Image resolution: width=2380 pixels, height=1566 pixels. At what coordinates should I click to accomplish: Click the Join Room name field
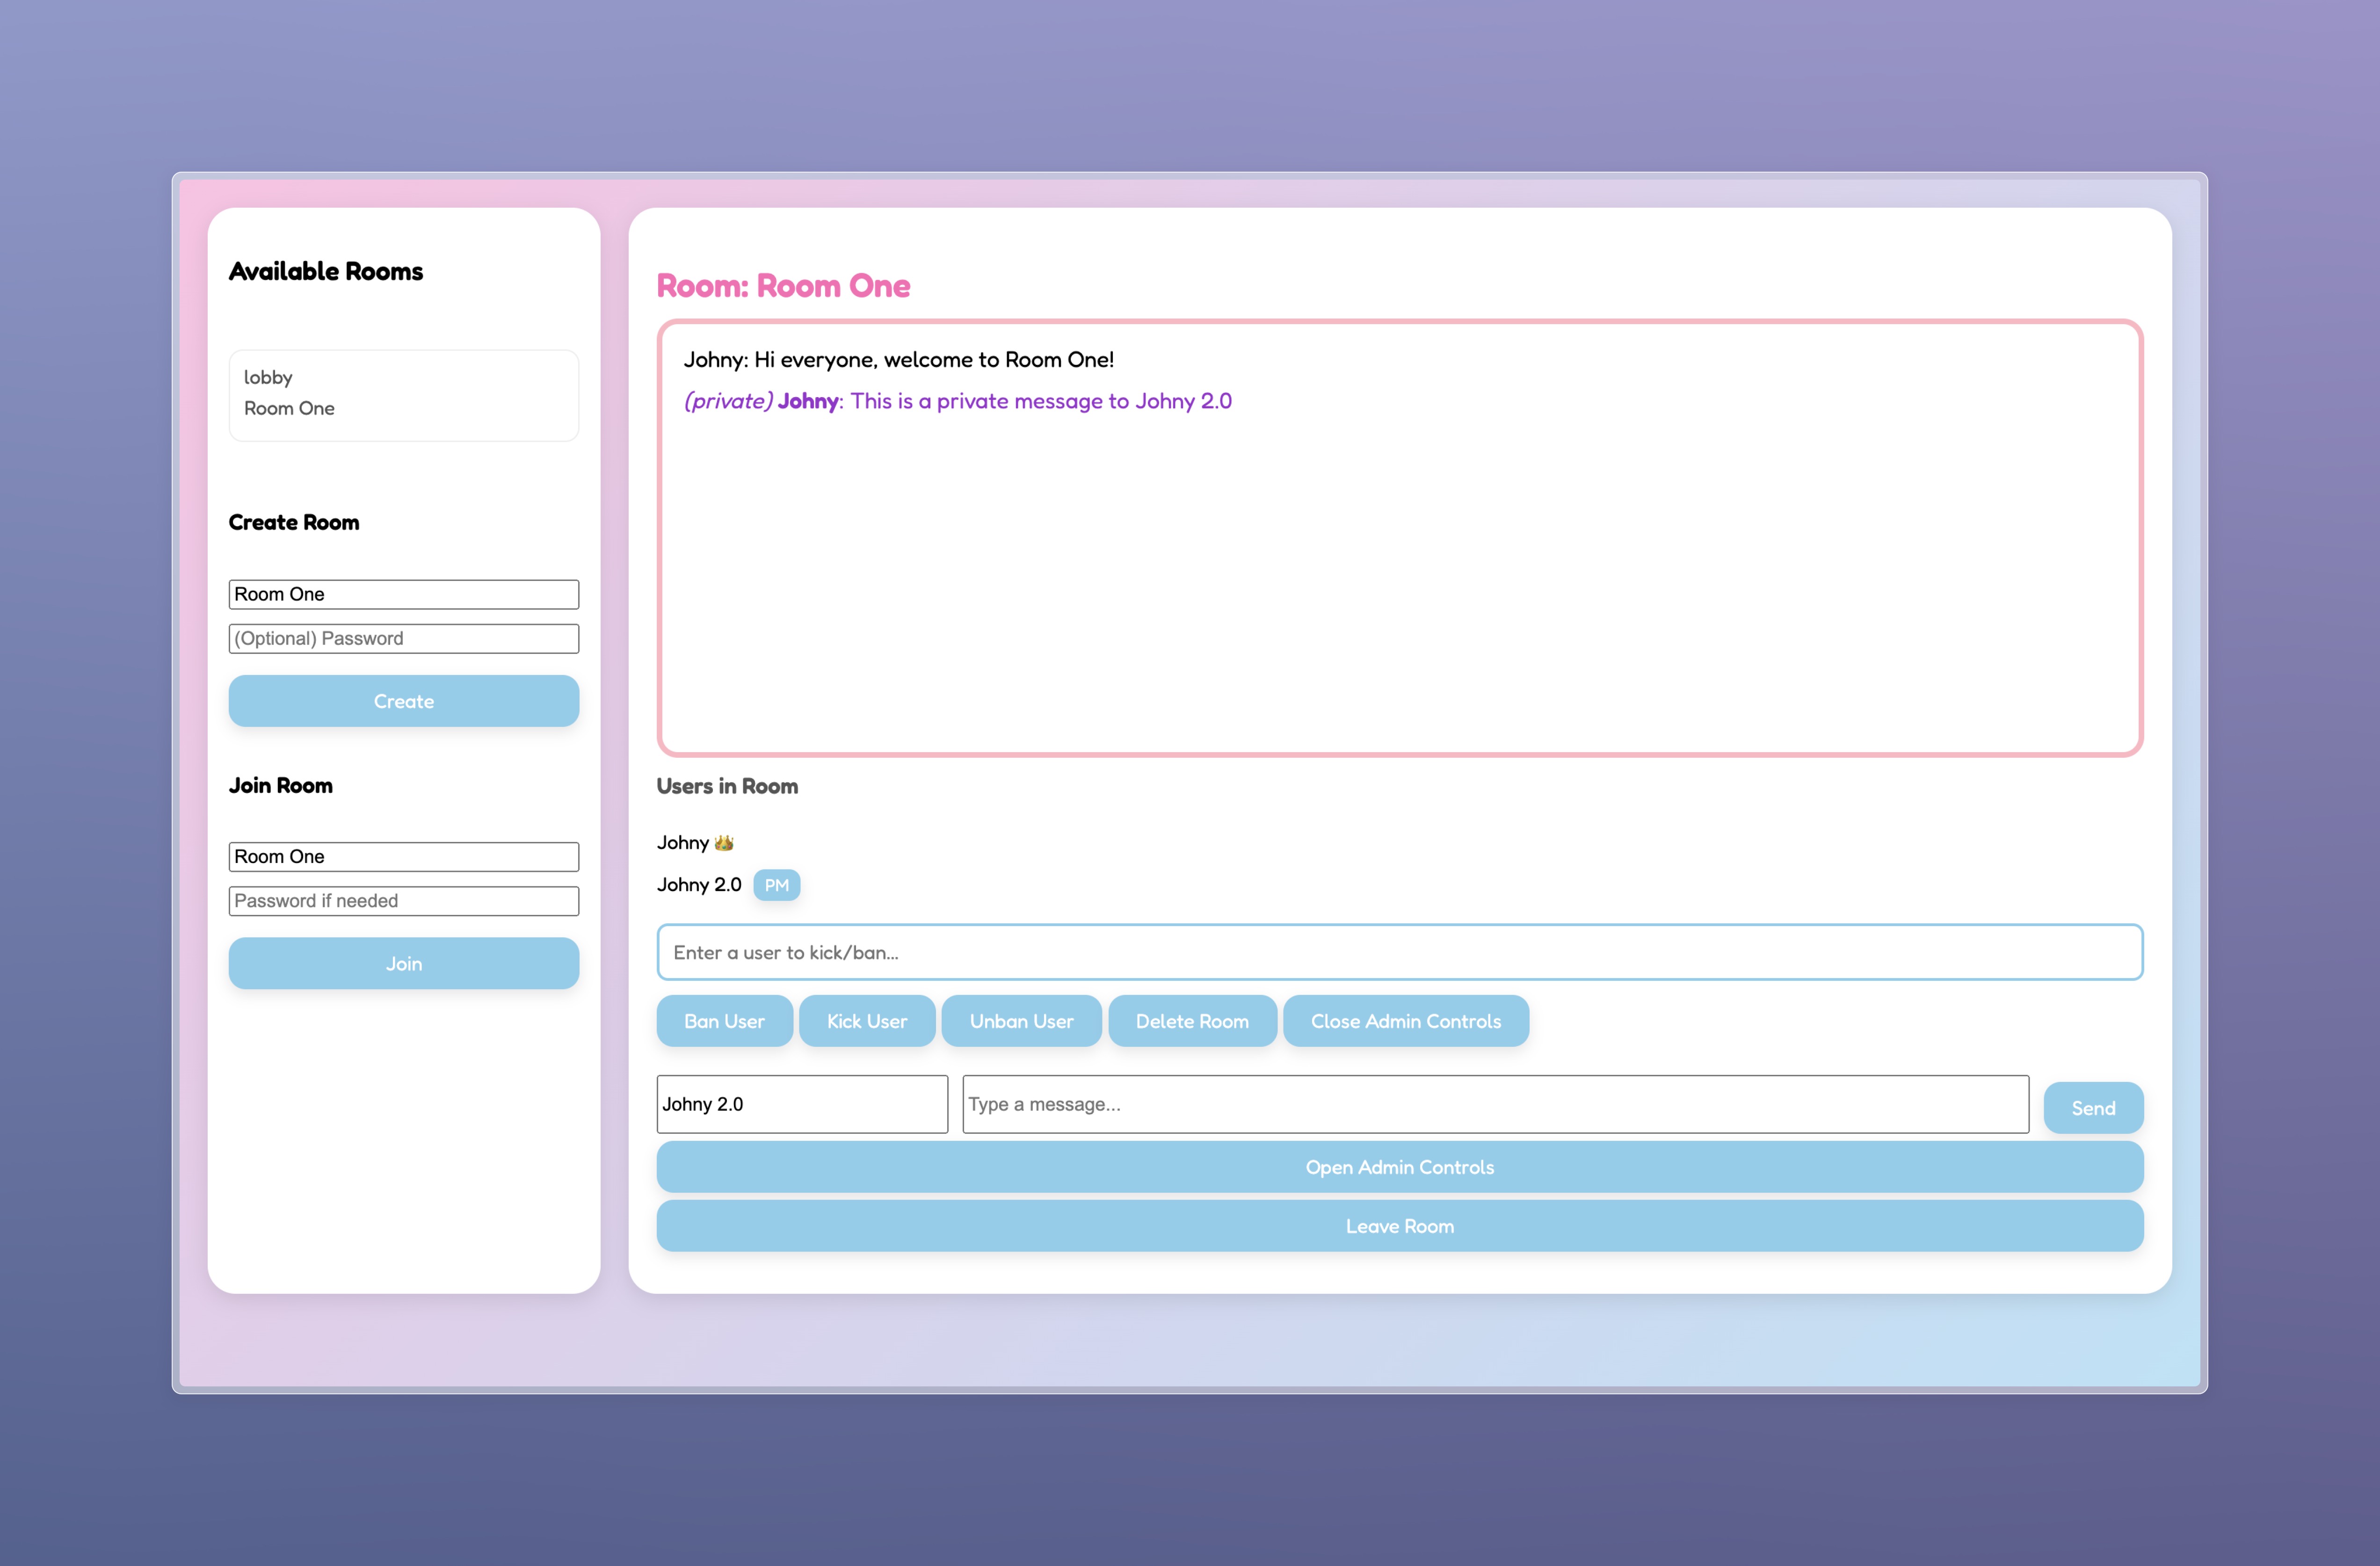pyautogui.click(x=403, y=856)
